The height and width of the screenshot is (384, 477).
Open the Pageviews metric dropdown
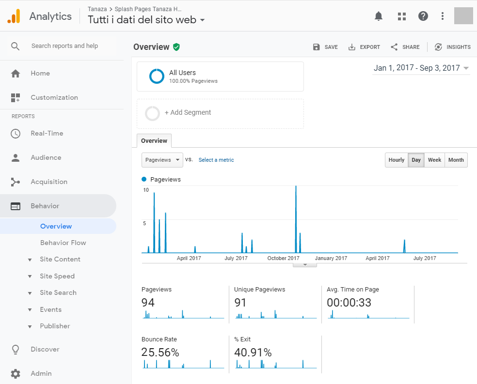(x=162, y=160)
